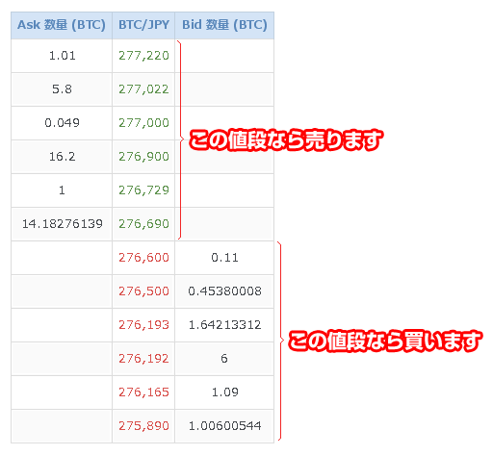Click ask quantity 0.049
This screenshot has height=455, width=493.
pyautogui.click(x=62, y=123)
